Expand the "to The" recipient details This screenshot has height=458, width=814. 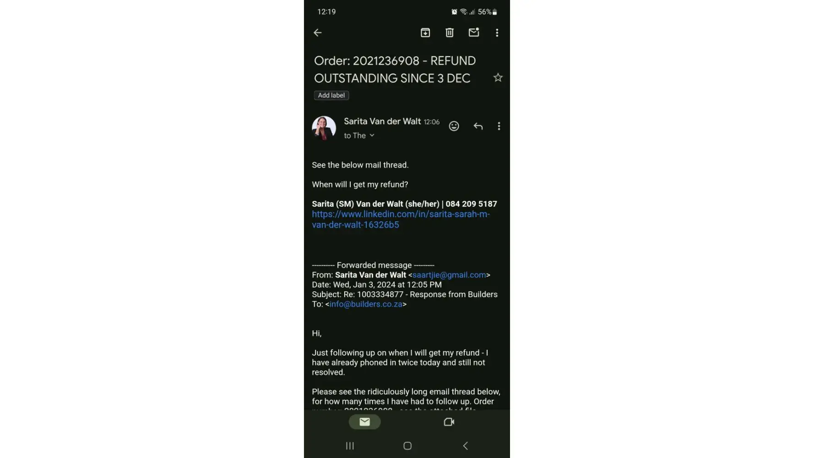pos(359,136)
